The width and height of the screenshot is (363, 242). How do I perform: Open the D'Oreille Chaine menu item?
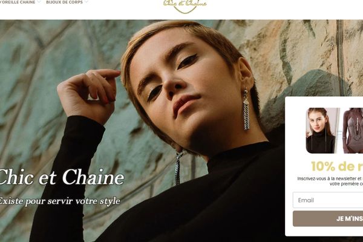tap(18, 2)
